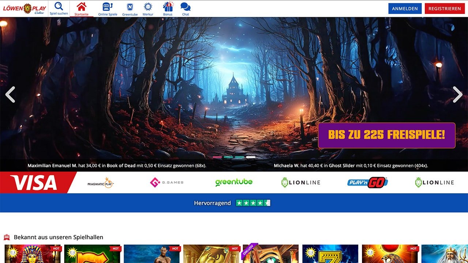Viewport: 468px width, 263px height.
Task: Click the Play'n GO provider logo
Action: pyautogui.click(x=367, y=182)
